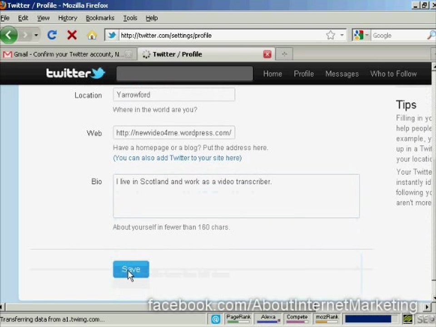Open the Tools menu

point(130,18)
